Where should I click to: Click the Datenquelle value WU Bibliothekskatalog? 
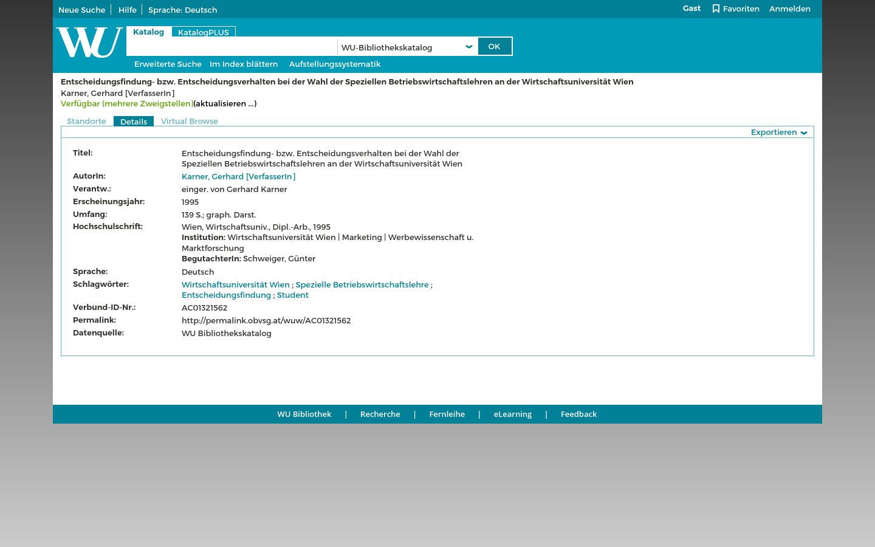click(227, 333)
